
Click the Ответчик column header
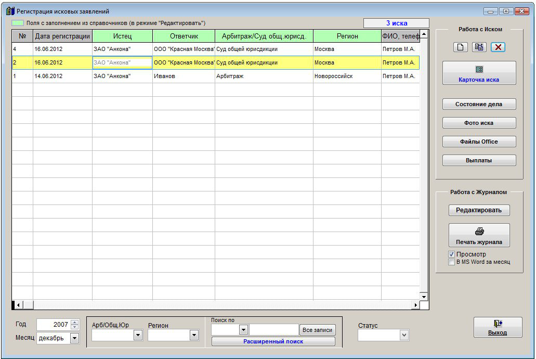[184, 36]
